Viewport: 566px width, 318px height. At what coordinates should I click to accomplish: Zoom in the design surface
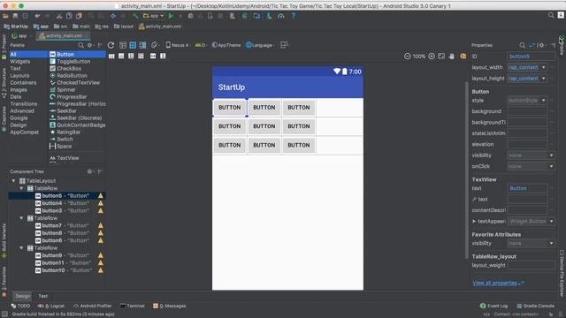pyautogui.click(x=432, y=57)
